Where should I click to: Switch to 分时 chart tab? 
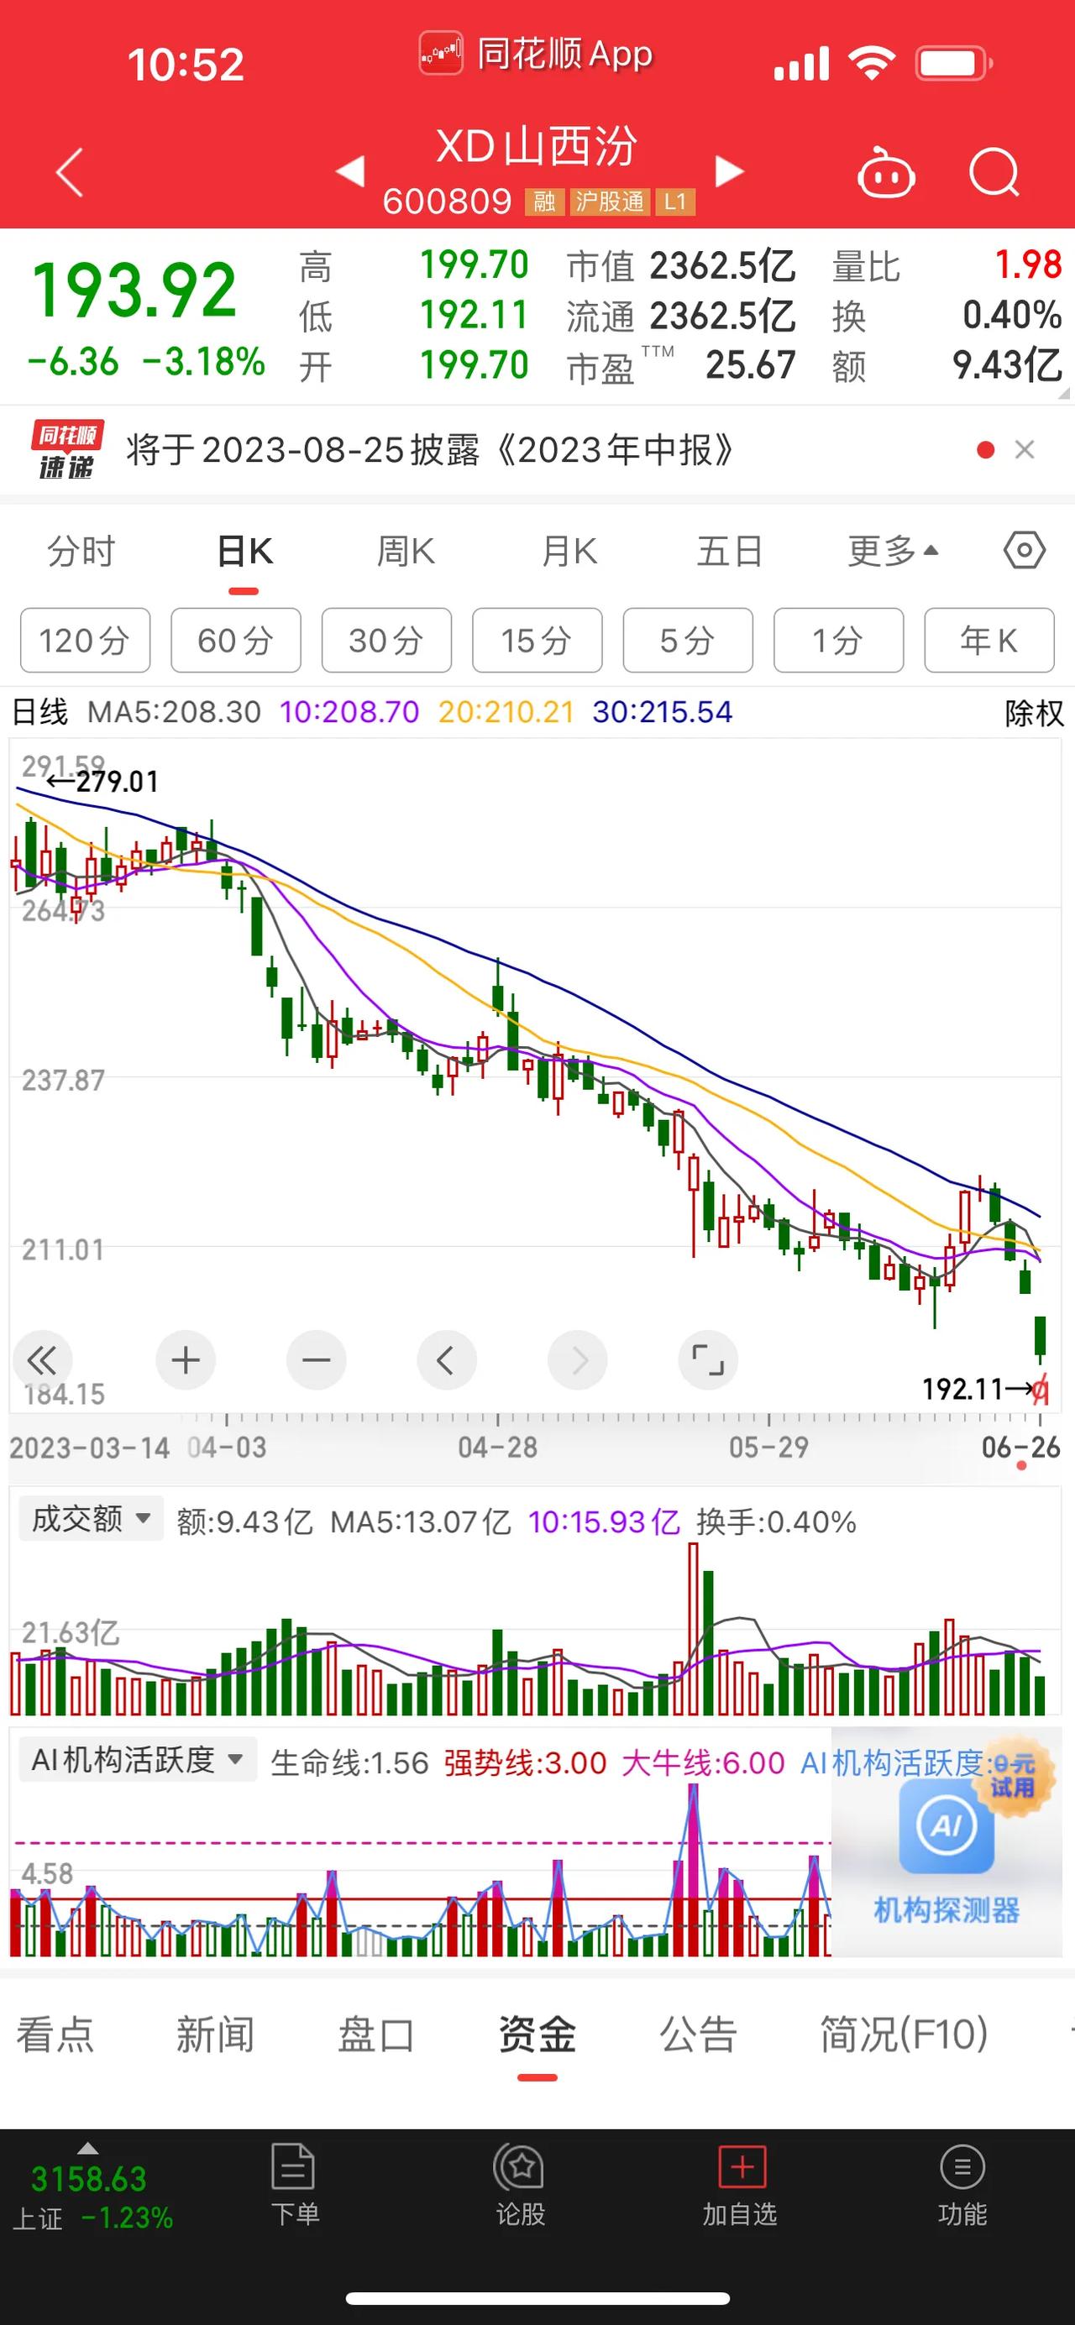pos(81,551)
